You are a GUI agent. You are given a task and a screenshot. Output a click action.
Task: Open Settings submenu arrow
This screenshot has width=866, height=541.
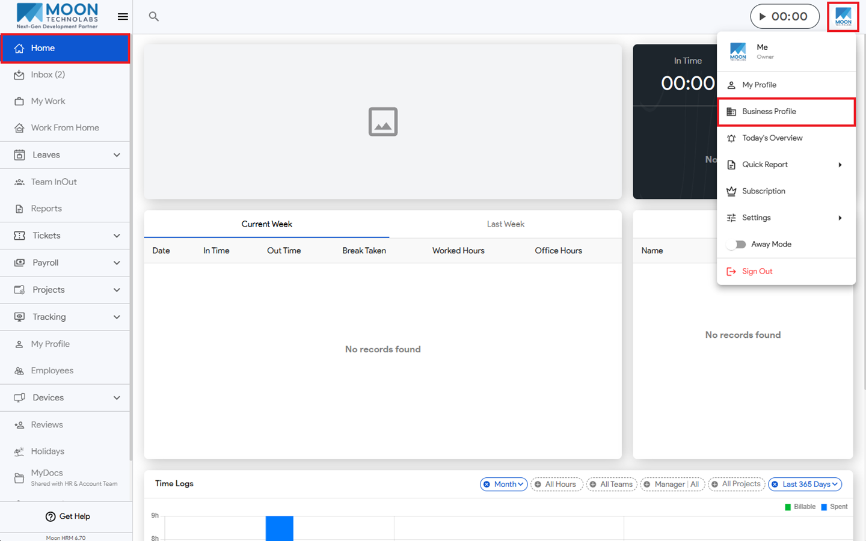[x=840, y=218]
